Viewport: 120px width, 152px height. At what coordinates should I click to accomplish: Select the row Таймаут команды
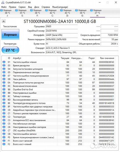(58, 96)
